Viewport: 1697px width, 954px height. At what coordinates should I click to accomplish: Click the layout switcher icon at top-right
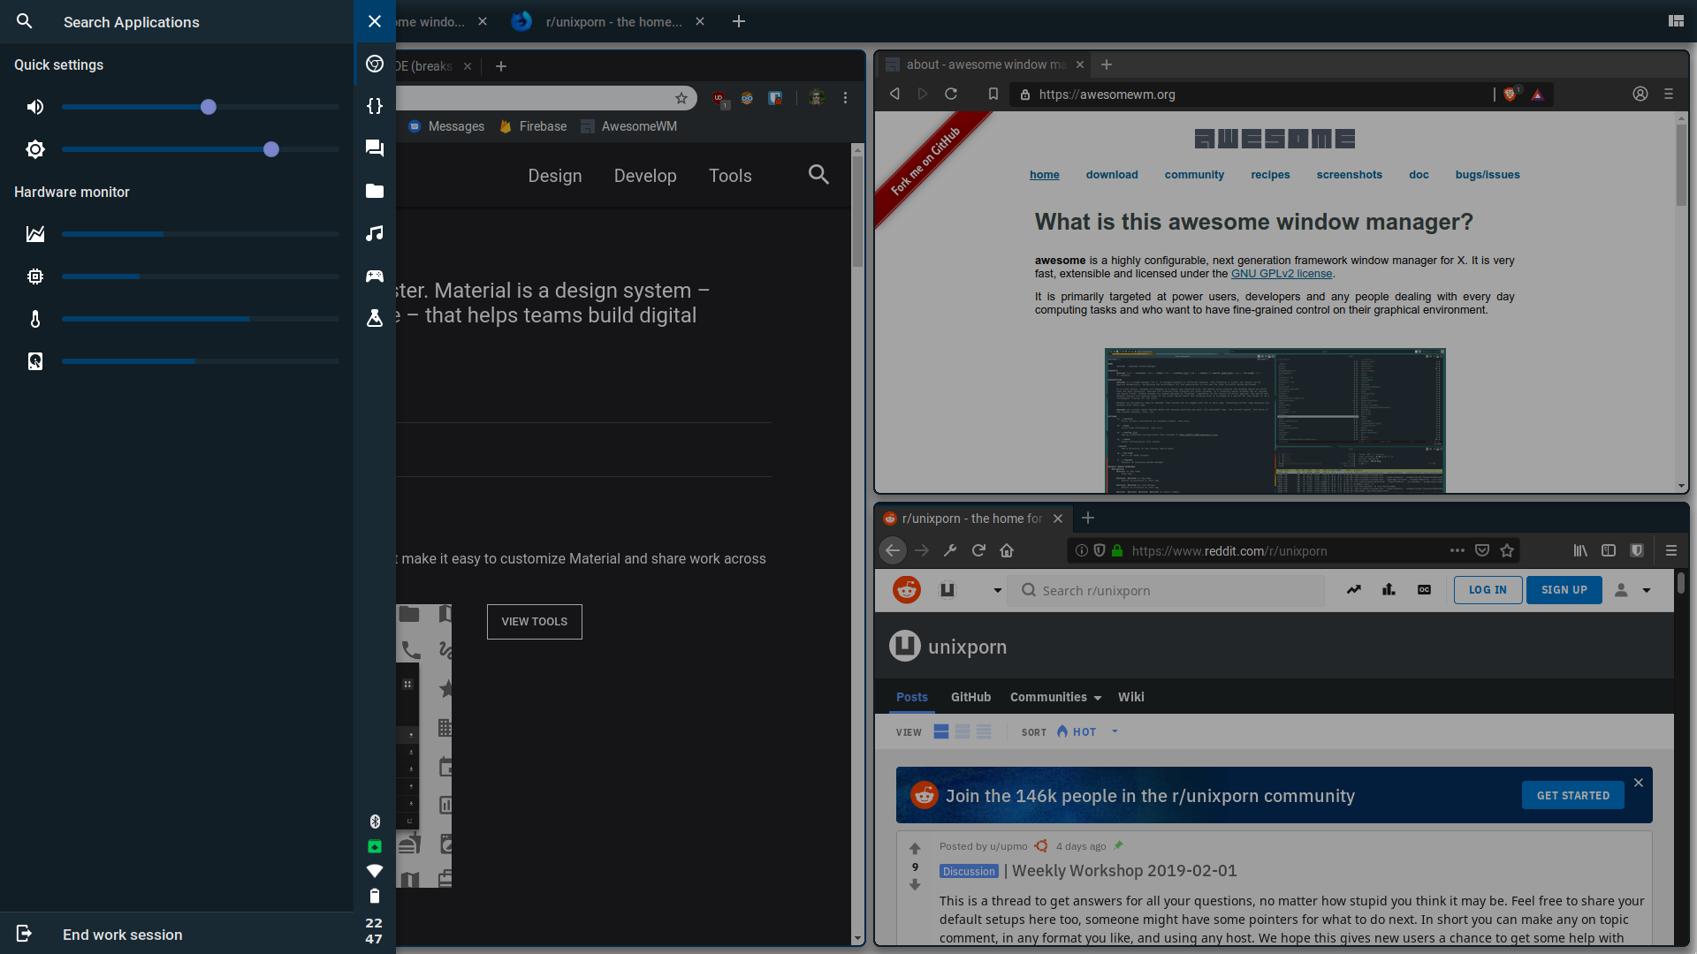(1676, 21)
